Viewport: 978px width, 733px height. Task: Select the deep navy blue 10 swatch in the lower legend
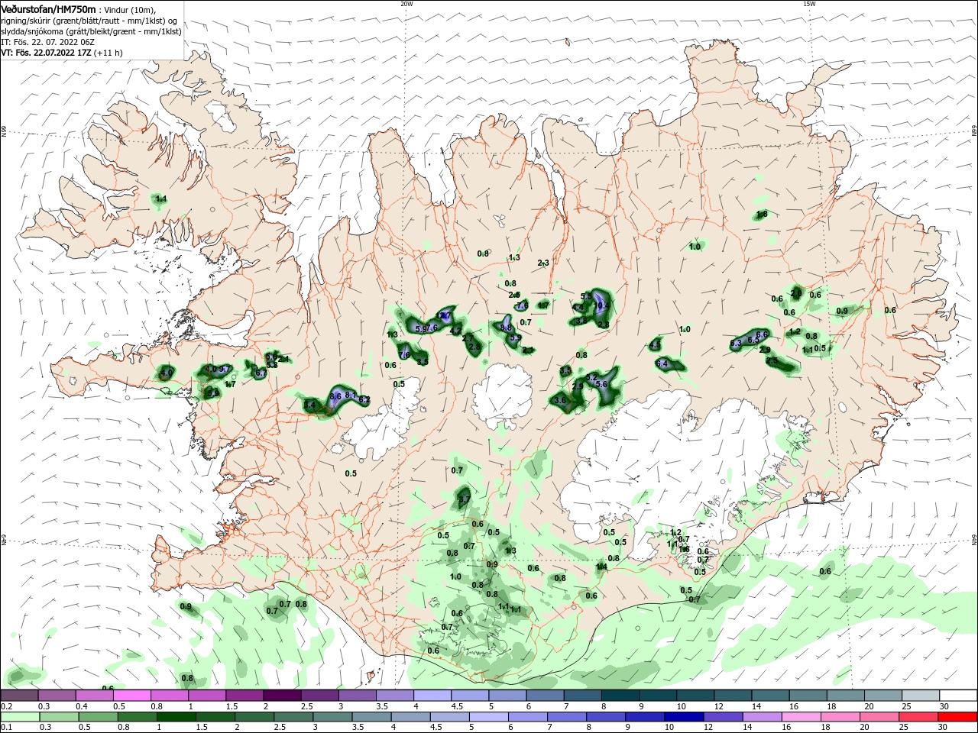(x=683, y=717)
